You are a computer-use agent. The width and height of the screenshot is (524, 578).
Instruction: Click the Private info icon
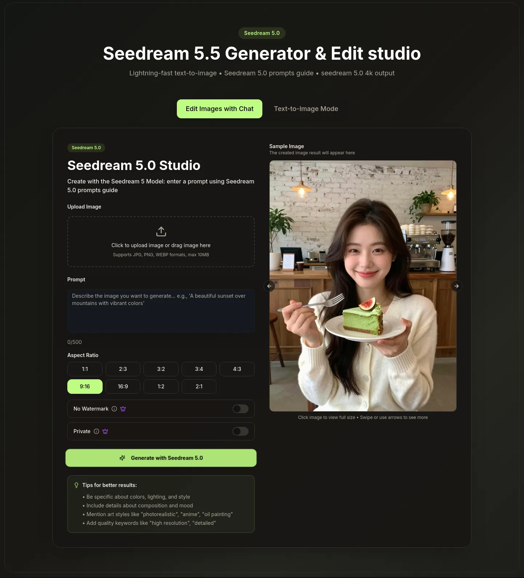tap(96, 431)
